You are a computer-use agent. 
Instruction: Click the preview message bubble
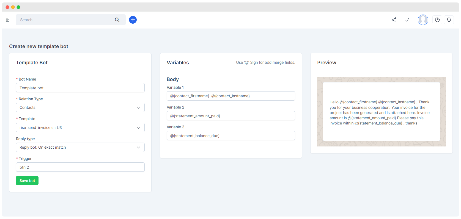click(381, 112)
